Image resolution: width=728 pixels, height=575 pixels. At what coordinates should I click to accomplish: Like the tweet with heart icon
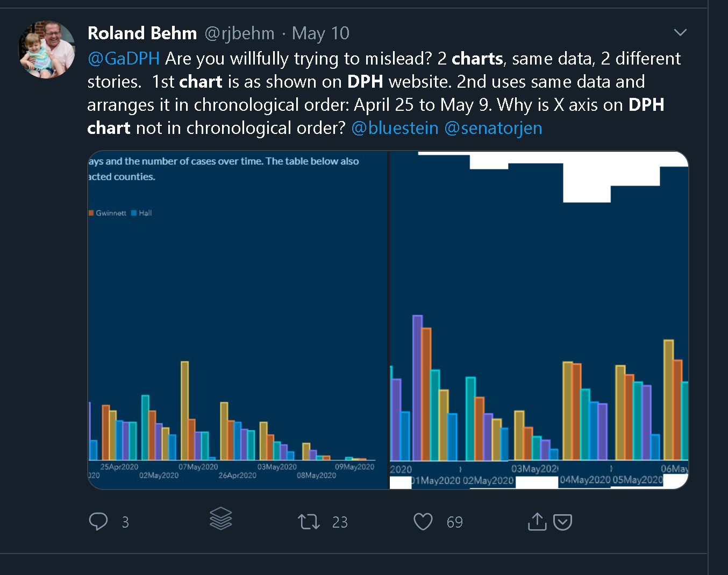pyautogui.click(x=423, y=521)
